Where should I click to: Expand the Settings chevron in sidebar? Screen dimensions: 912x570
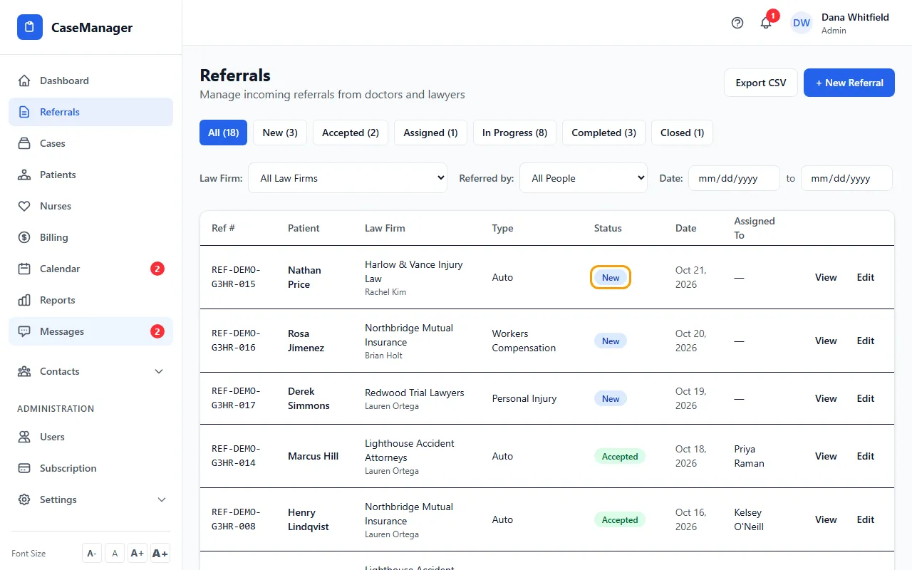162,499
